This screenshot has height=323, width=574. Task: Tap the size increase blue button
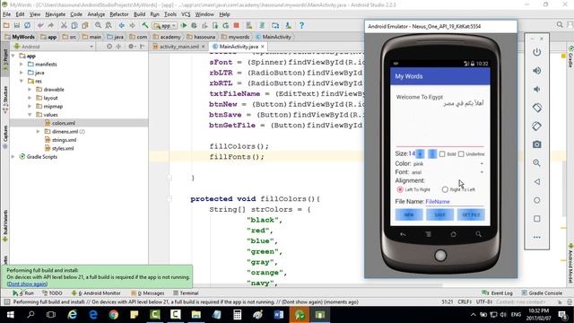coord(420,153)
